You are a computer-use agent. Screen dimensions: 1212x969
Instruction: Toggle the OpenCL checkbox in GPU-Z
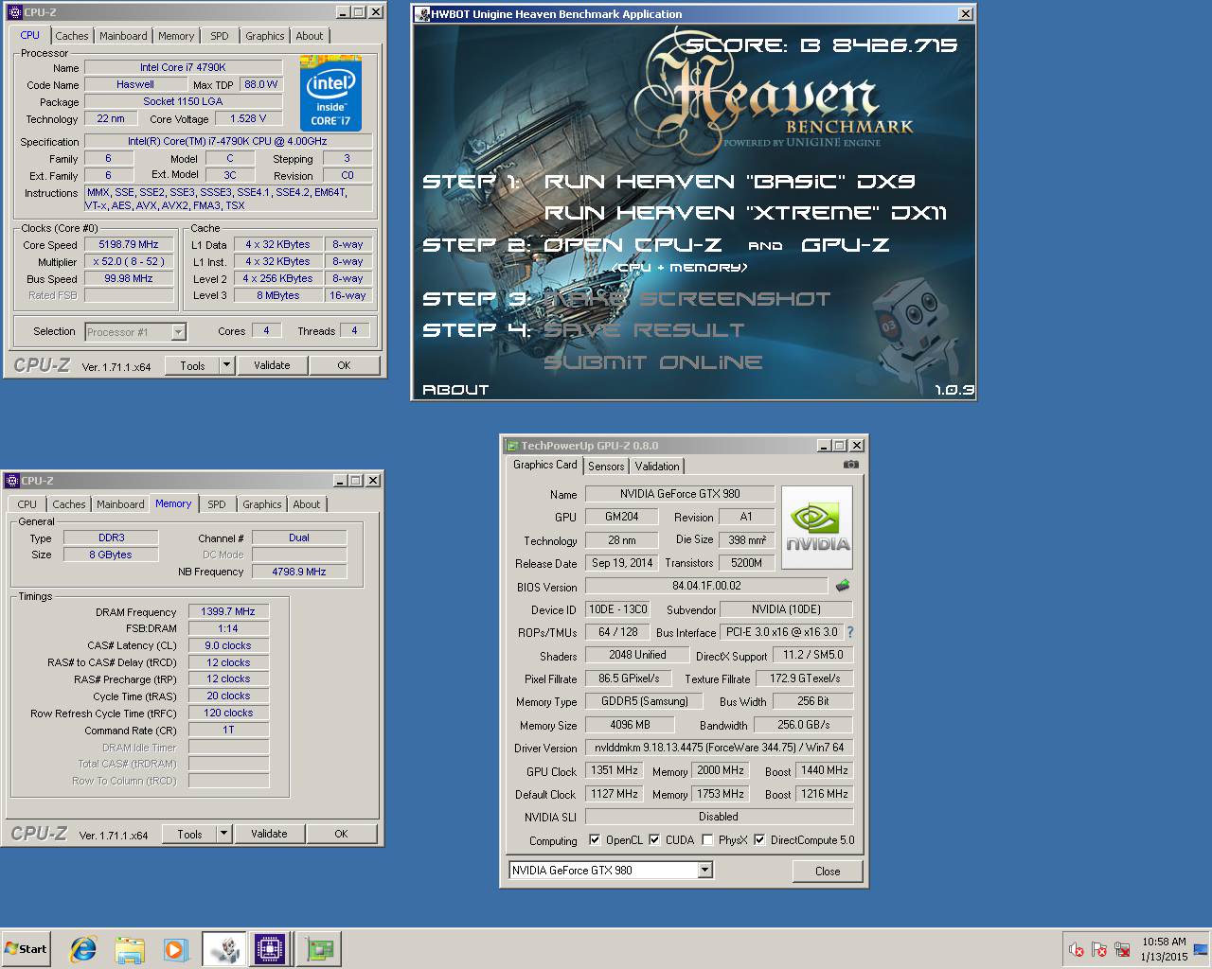point(595,839)
